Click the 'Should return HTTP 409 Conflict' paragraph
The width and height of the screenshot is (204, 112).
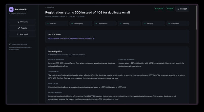(x=151, y=65)
